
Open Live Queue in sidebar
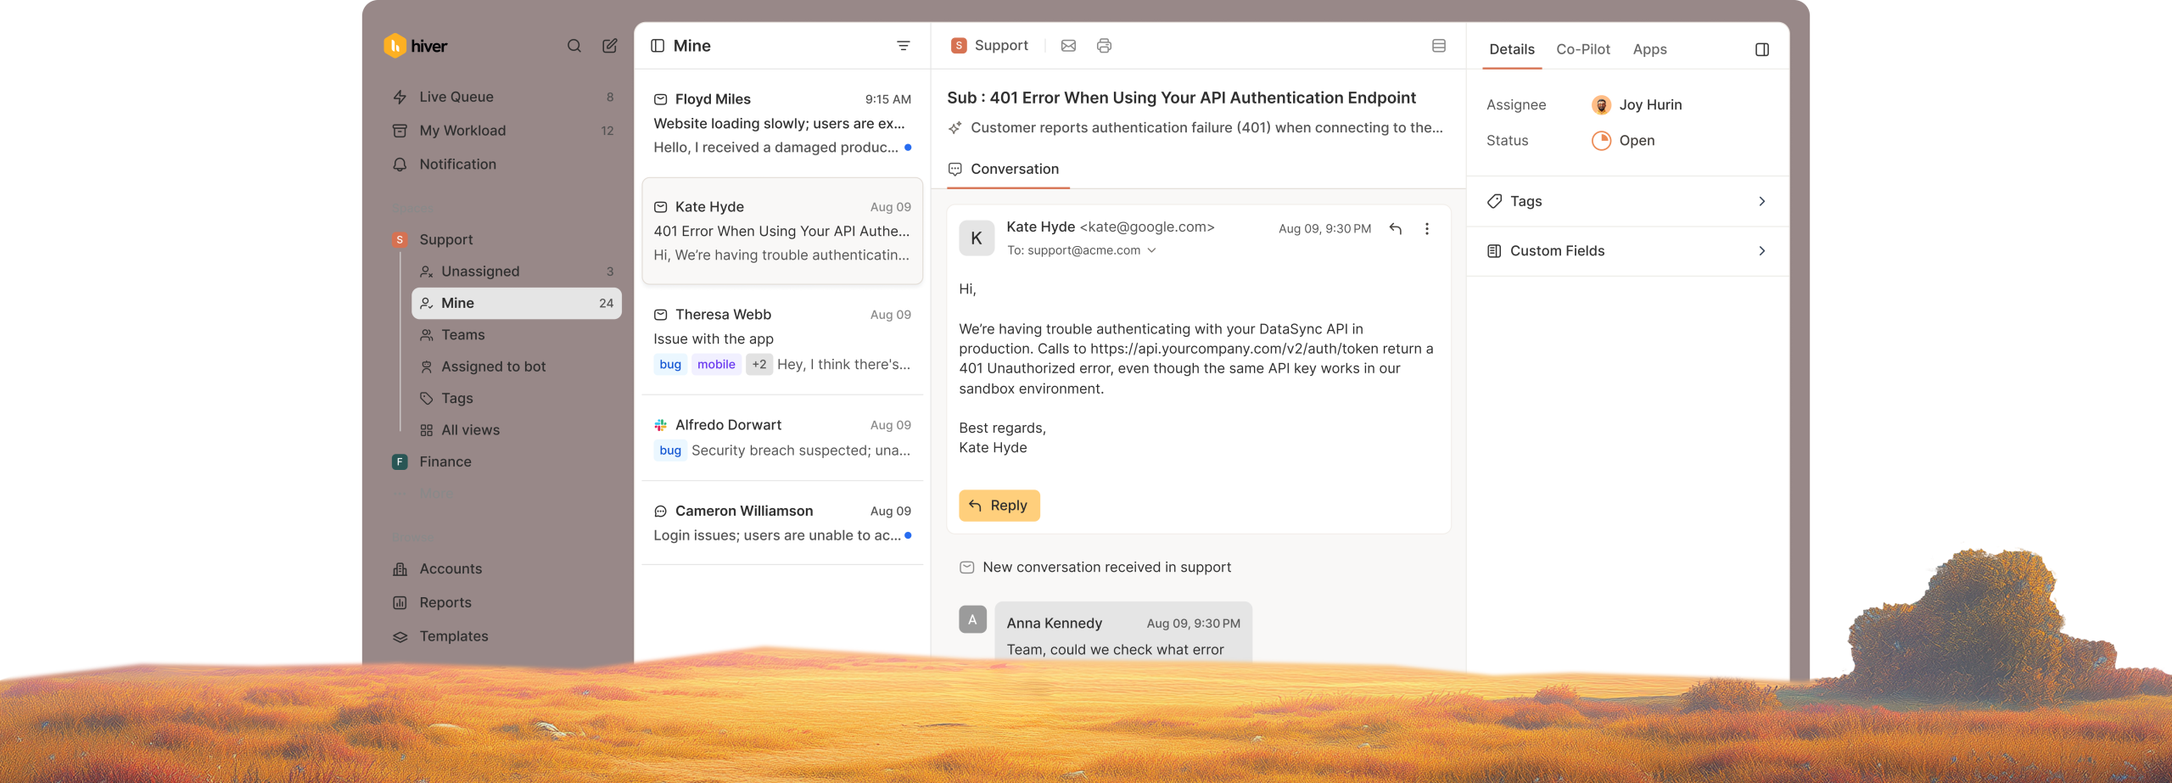pos(456,97)
